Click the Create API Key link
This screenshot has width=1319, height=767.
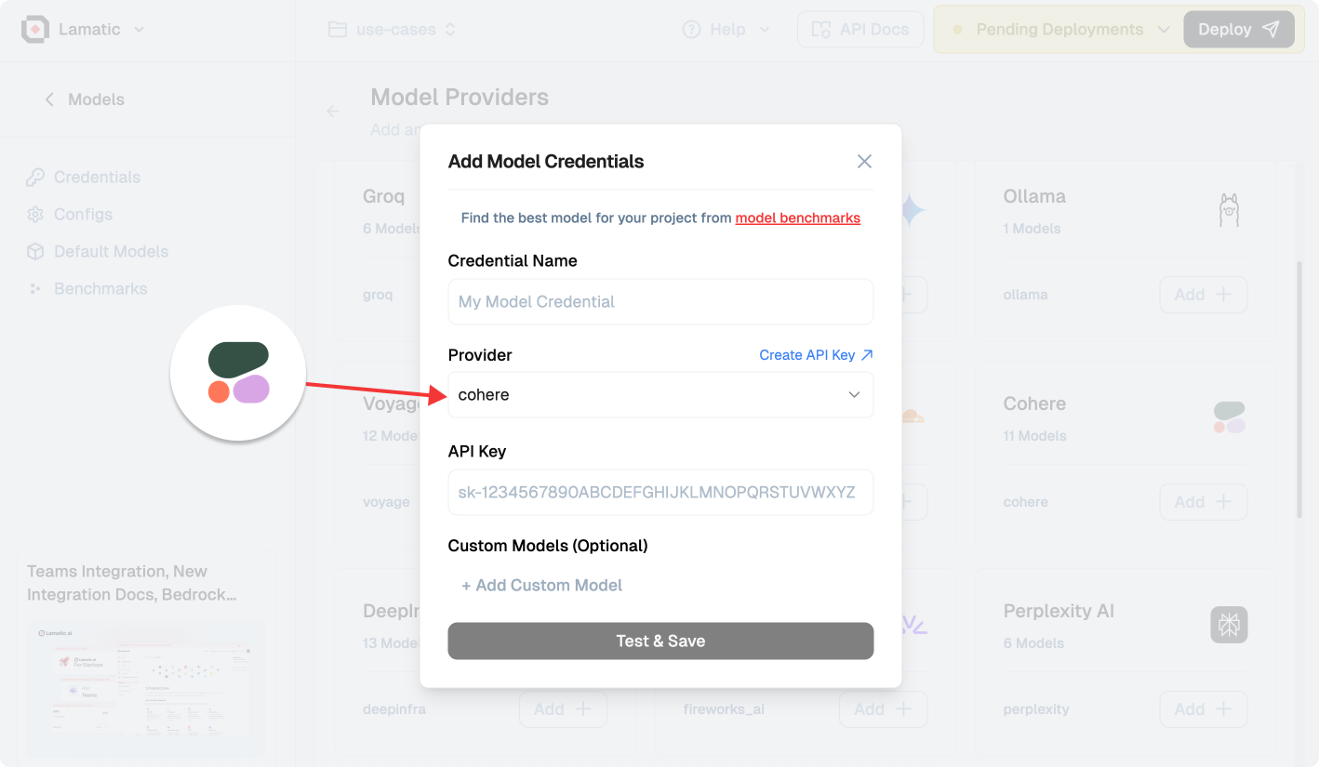click(x=816, y=355)
